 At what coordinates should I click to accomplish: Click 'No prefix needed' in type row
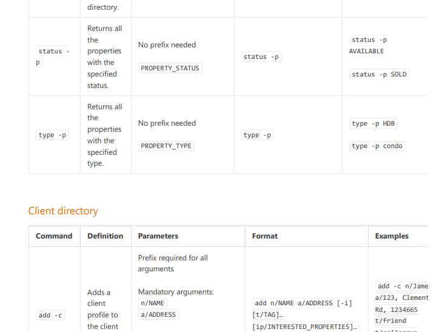pyautogui.click(x=167, y=123)
